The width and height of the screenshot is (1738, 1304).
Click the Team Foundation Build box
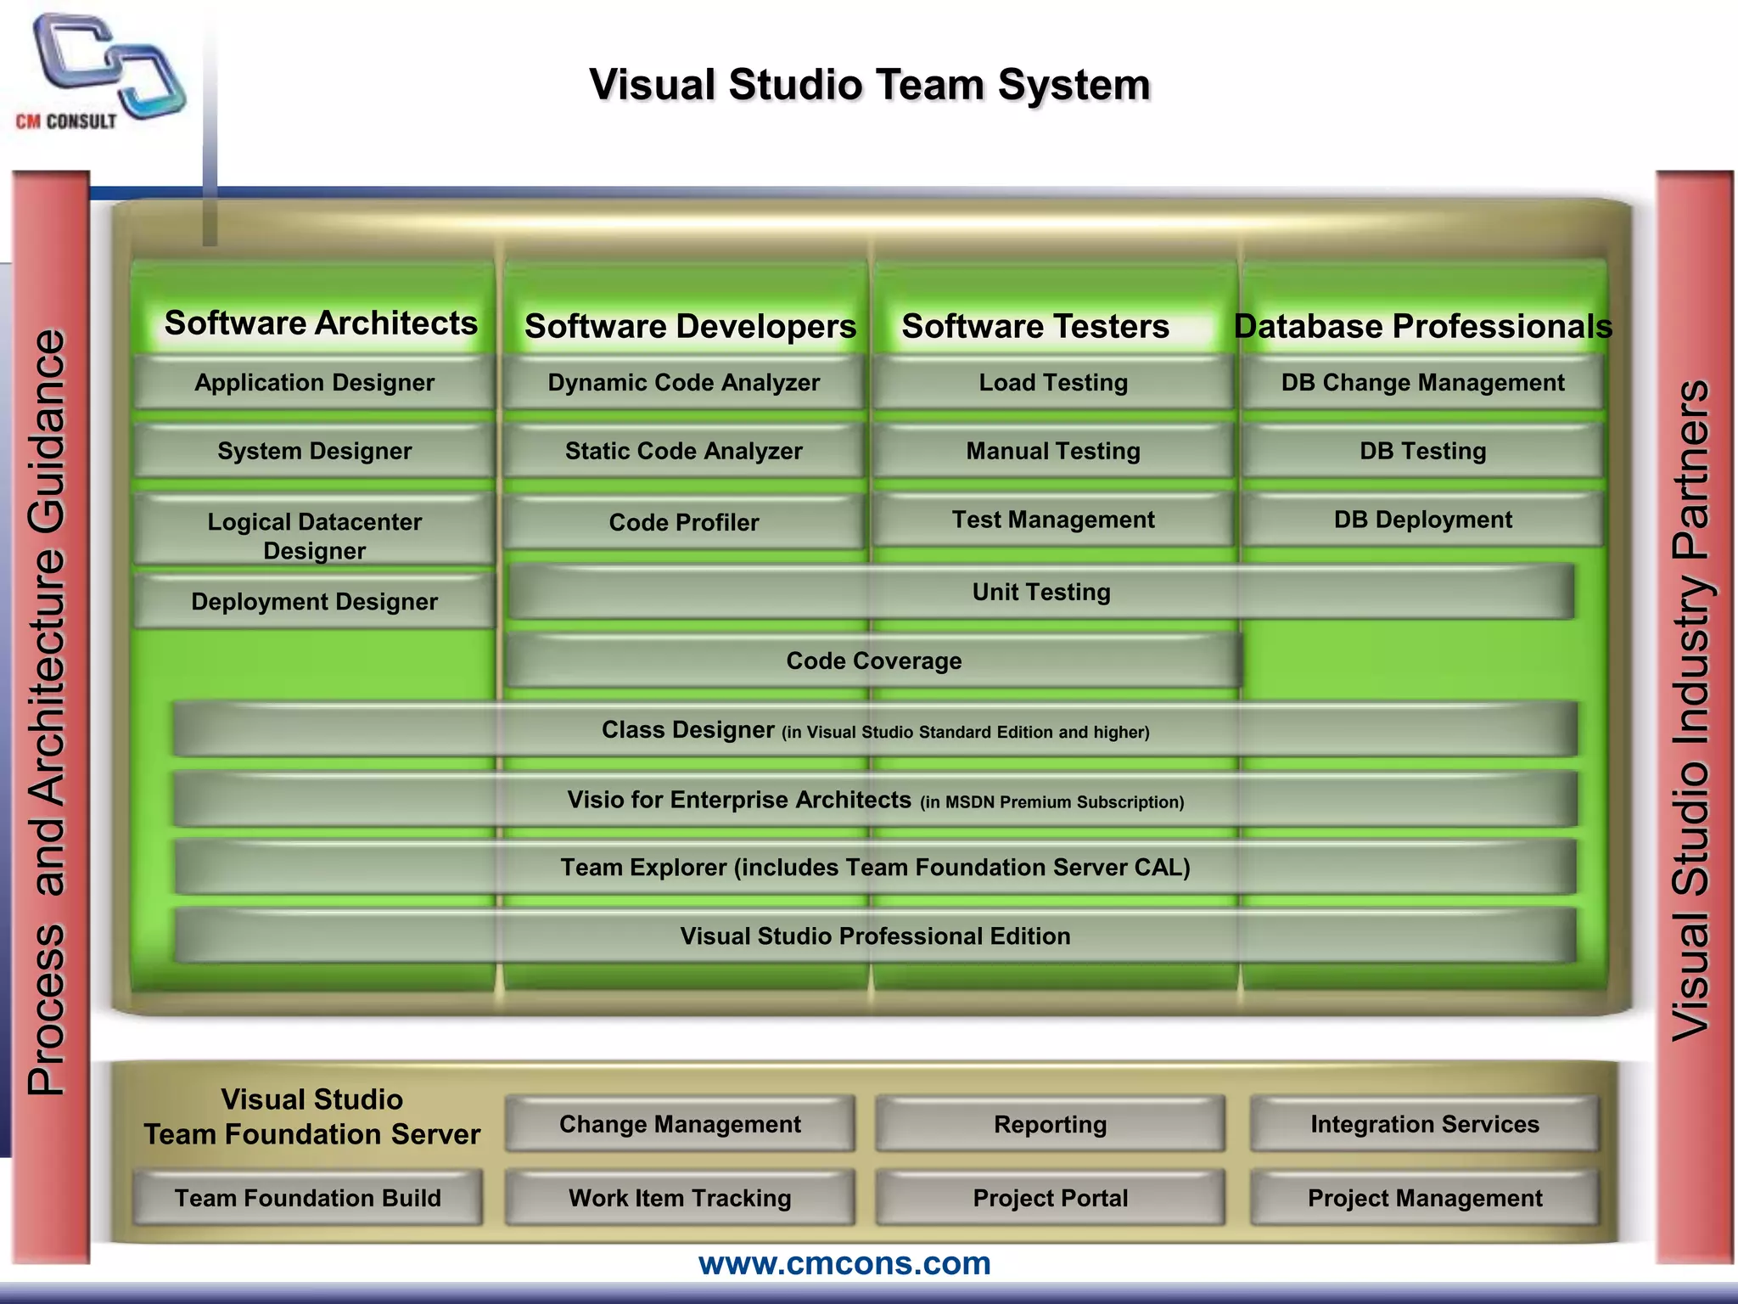point(308,1198)
